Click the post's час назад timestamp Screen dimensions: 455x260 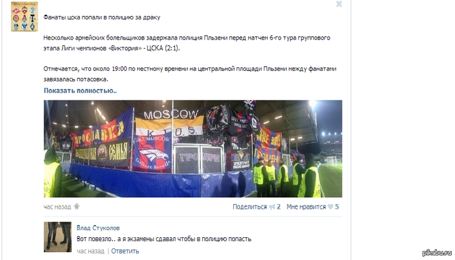click(57, 207)
